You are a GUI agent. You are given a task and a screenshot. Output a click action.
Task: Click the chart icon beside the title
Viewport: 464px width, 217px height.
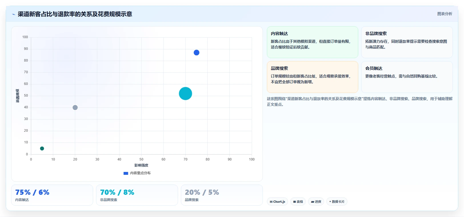coord(13,14)
